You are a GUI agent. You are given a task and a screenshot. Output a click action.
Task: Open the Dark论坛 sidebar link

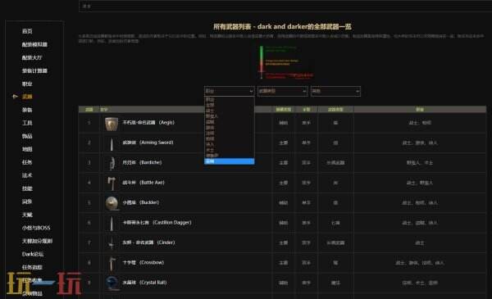[33, 254]
